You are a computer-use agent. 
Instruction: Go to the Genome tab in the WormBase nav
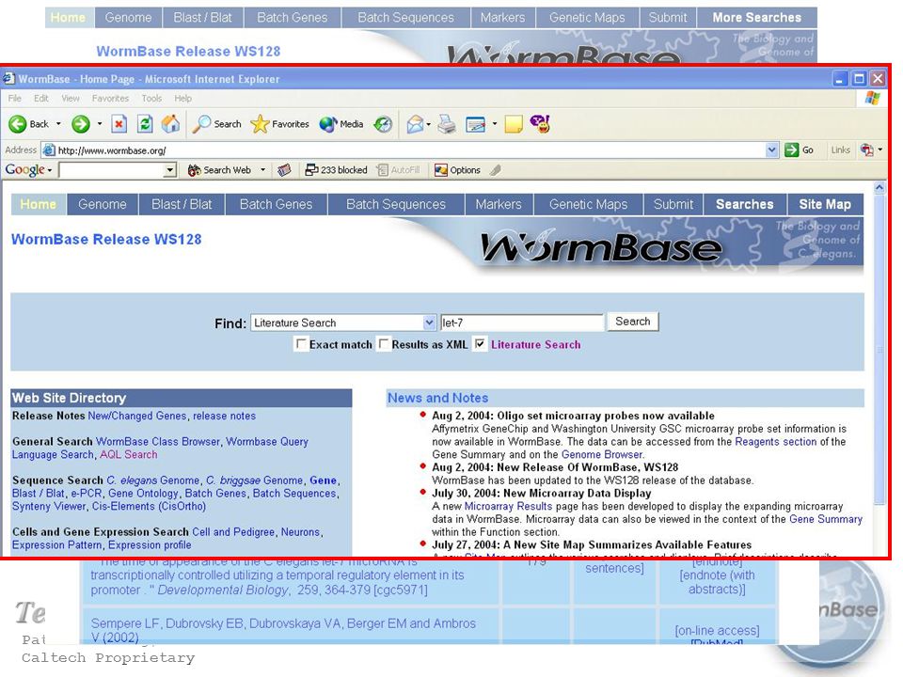click(103, 204)
